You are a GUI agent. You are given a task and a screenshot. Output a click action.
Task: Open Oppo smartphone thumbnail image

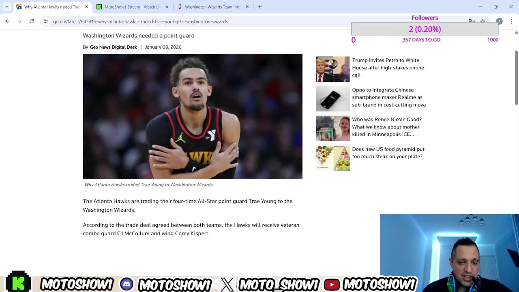click(x=332, y=99)
